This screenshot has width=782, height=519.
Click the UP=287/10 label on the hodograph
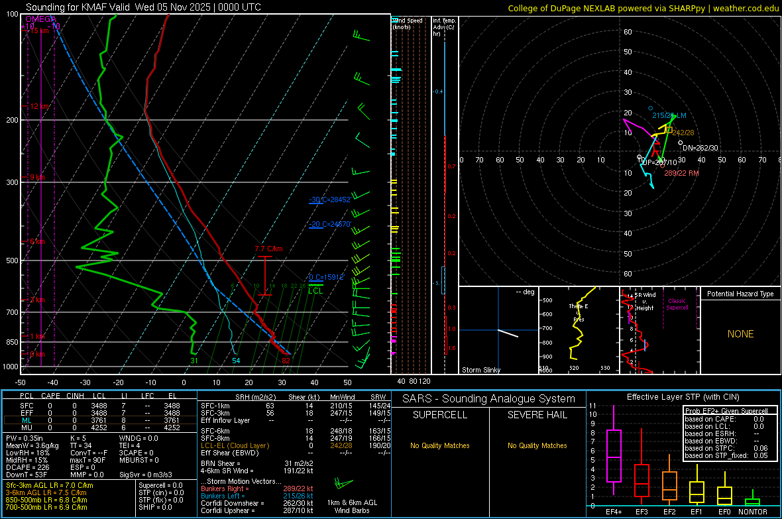coord(659,162)
